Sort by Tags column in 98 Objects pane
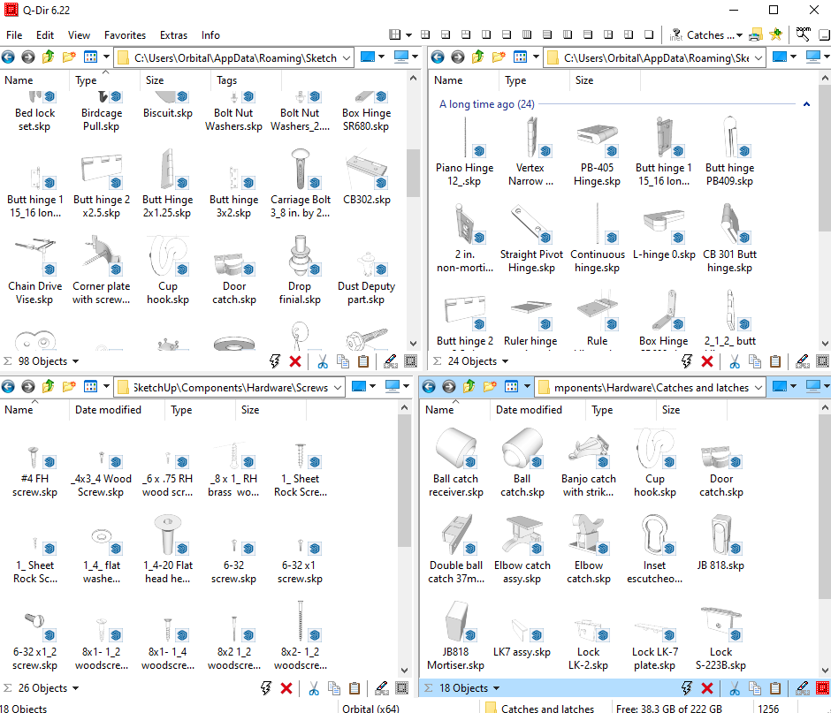The image size is (831, 713). click(x=246, y=80)
